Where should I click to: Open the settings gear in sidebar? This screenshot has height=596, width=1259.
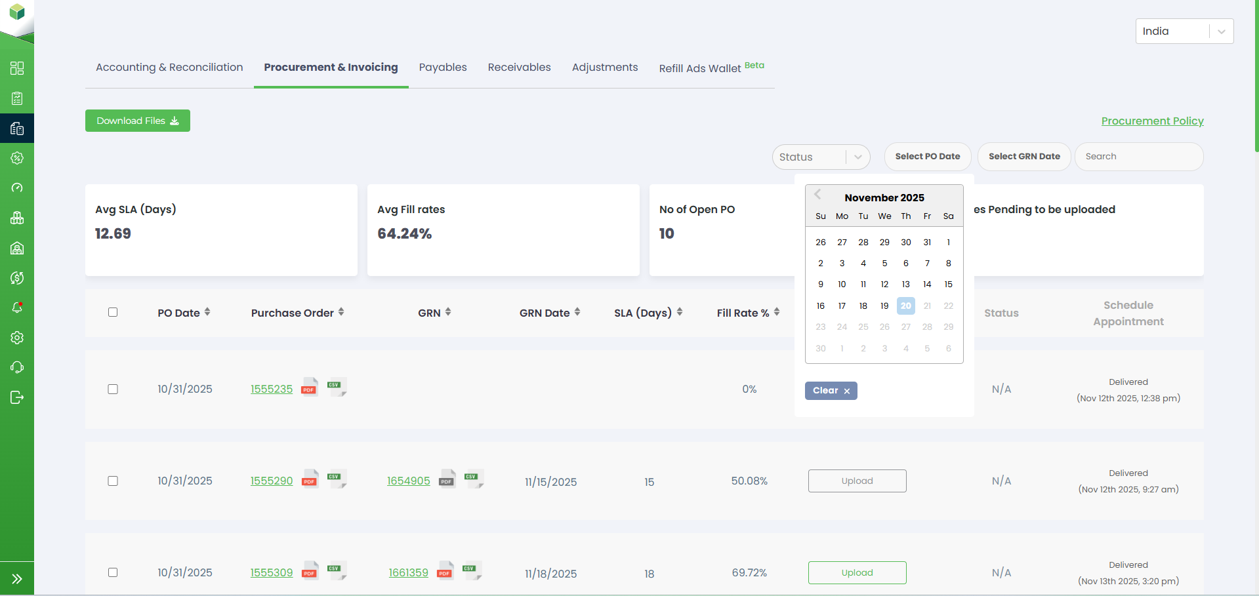click(17, 338)
